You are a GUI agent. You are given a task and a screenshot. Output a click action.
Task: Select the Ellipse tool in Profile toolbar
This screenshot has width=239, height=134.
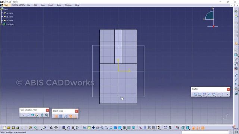click(x=214, y=95)
